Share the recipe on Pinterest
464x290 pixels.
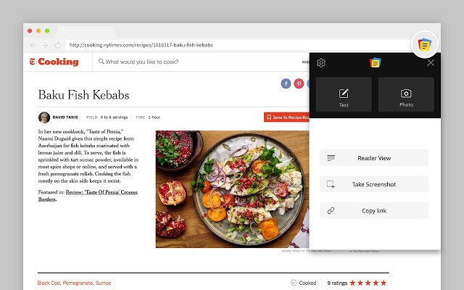[299, 84]
